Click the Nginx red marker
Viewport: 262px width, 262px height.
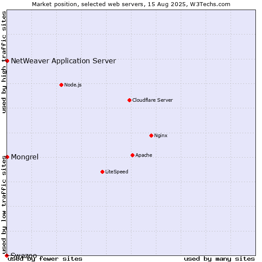(x=151, y=135)
